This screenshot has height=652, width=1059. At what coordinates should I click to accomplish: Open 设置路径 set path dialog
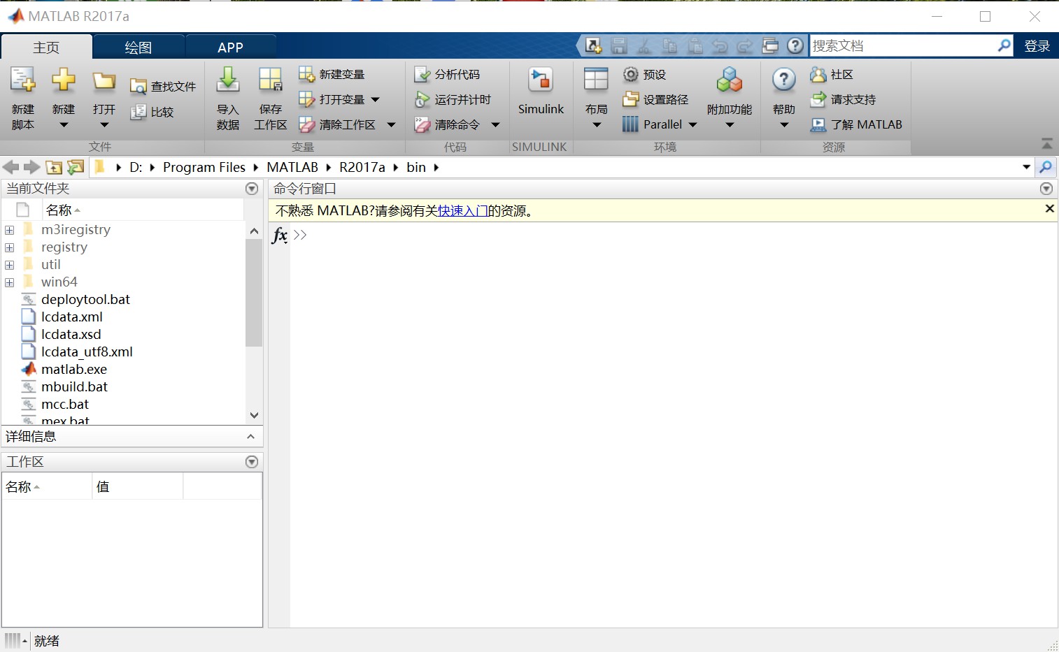(655, 99)
